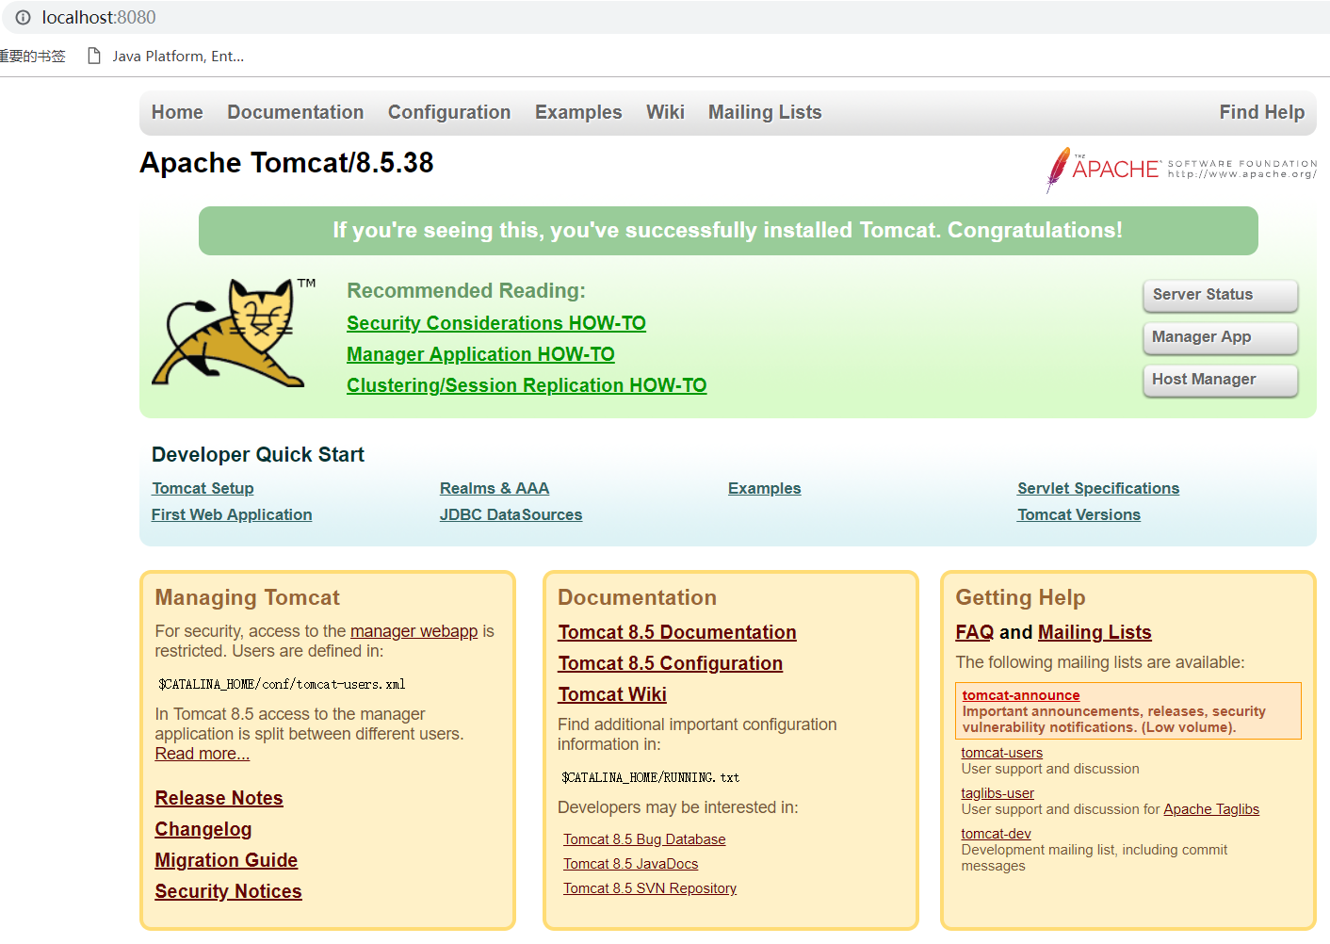Click the Java Platform, Ent... bookmark label

tap(178, 57)
